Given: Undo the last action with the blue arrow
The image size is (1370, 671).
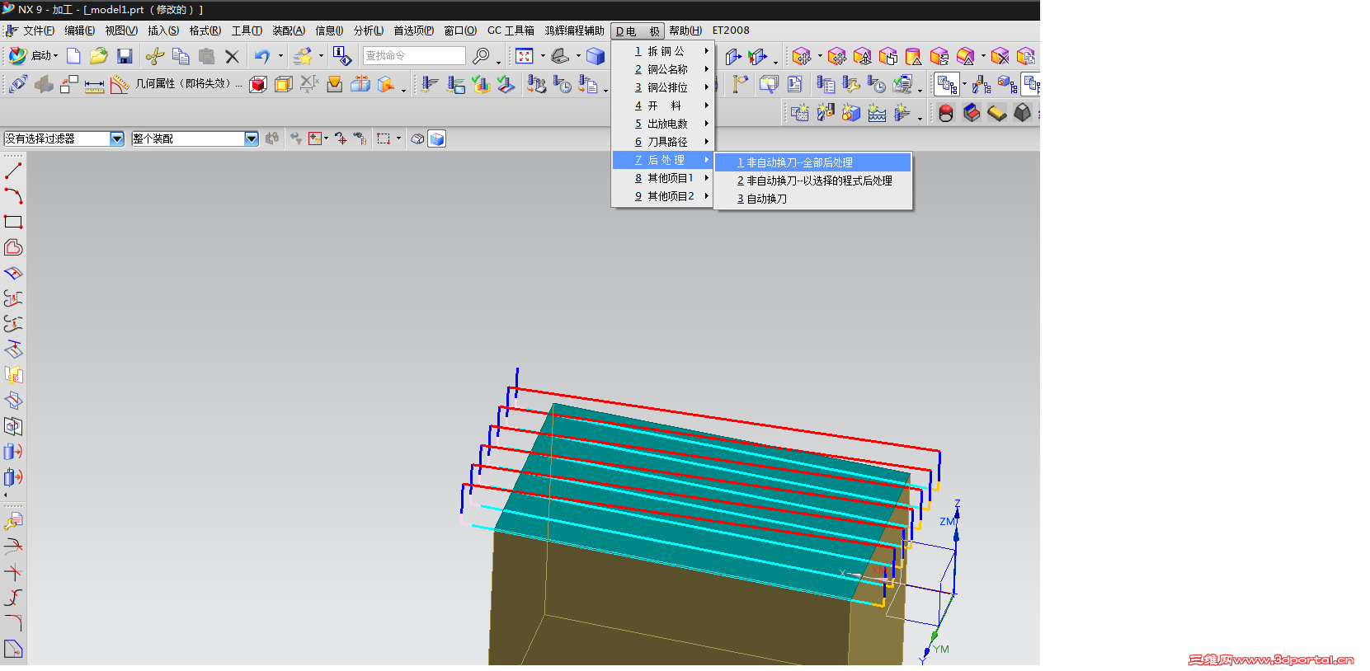Looking at the screenshot, I should [262, 56].
